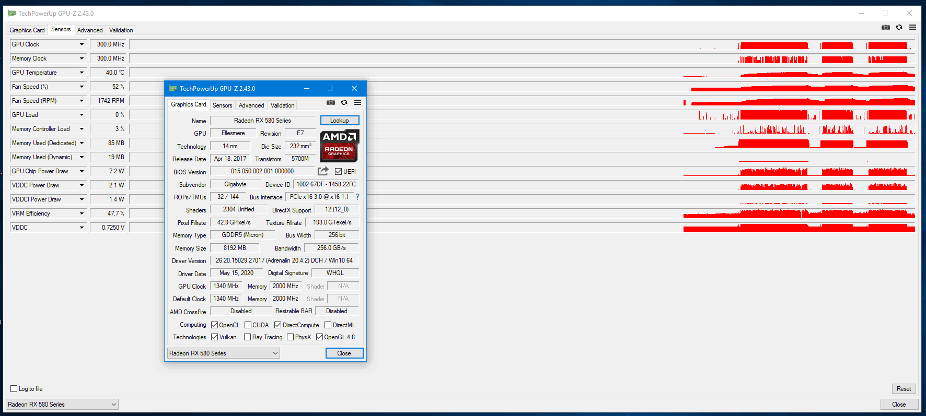Switch to Graphics Card tab in background window
Screen dimensions: 926x416
[x=27, y=30]
